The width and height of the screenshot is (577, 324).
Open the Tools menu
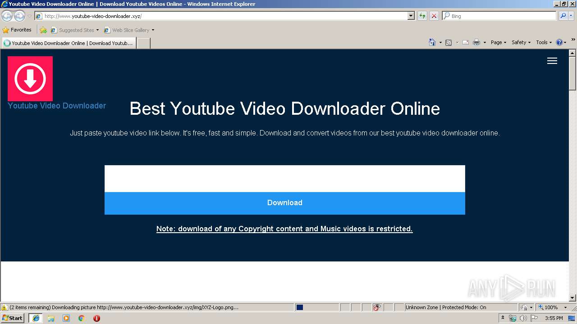[544, 42]
